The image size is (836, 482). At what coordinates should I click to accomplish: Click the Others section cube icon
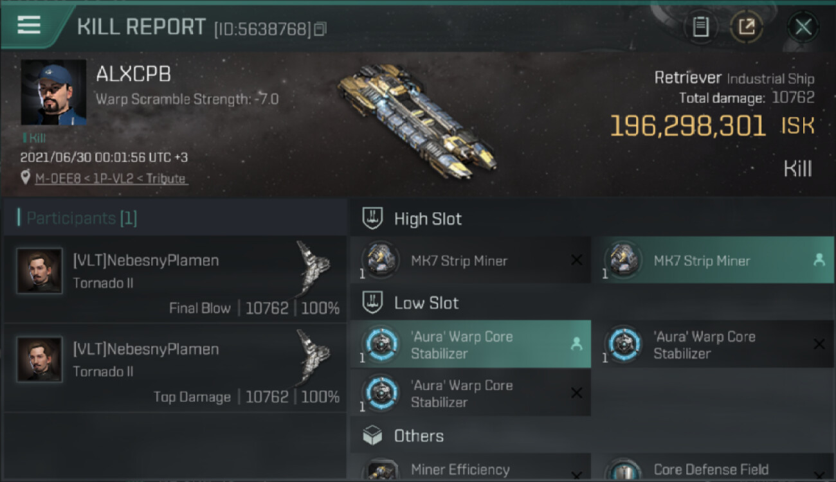pyautogui.click(x=373, y=436)
